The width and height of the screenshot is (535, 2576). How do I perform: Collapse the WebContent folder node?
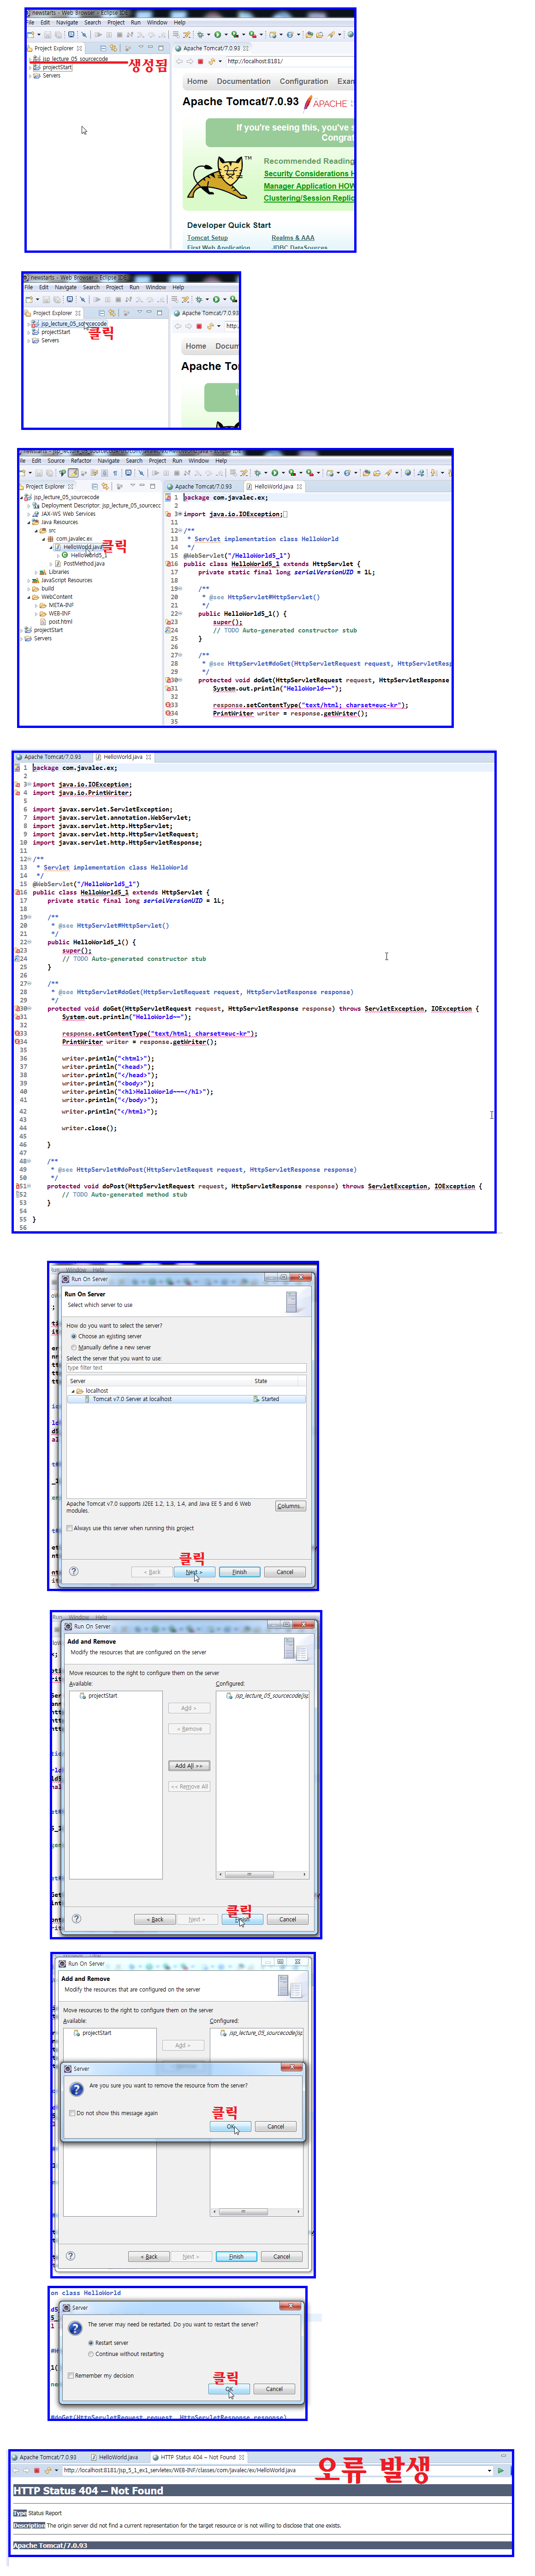click(30, 597)
